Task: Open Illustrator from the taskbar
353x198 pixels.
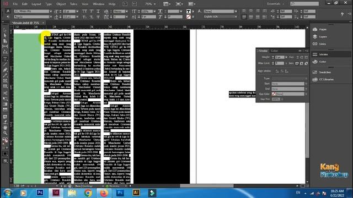Action: 136,193
